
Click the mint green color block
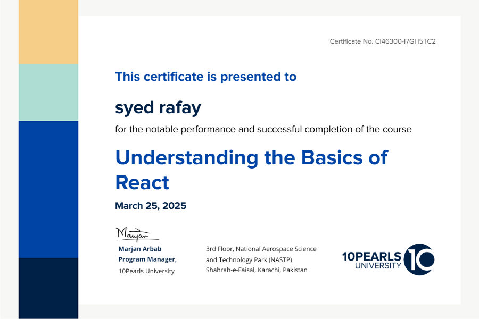[48, 92]
